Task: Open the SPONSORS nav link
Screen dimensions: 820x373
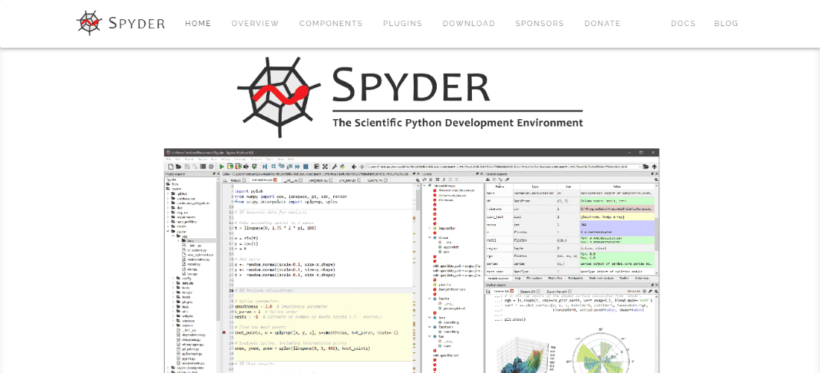Action: (x=539, y=24)
